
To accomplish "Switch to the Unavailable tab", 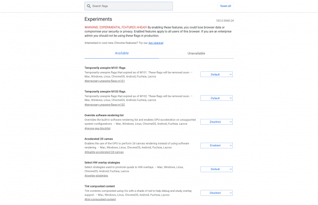I will point(196,53).
